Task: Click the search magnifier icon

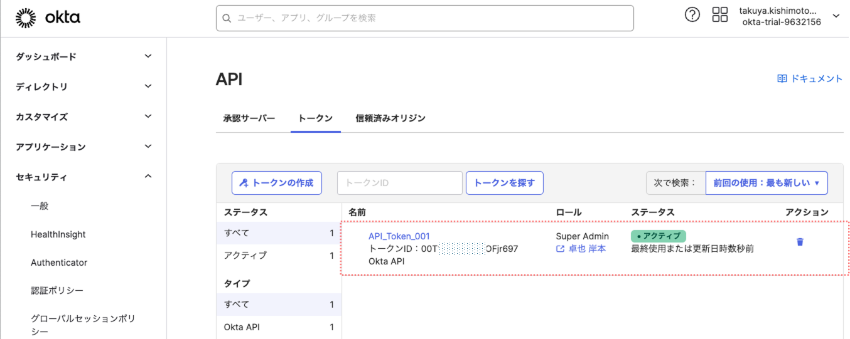Action: click(x=227, y=18)
